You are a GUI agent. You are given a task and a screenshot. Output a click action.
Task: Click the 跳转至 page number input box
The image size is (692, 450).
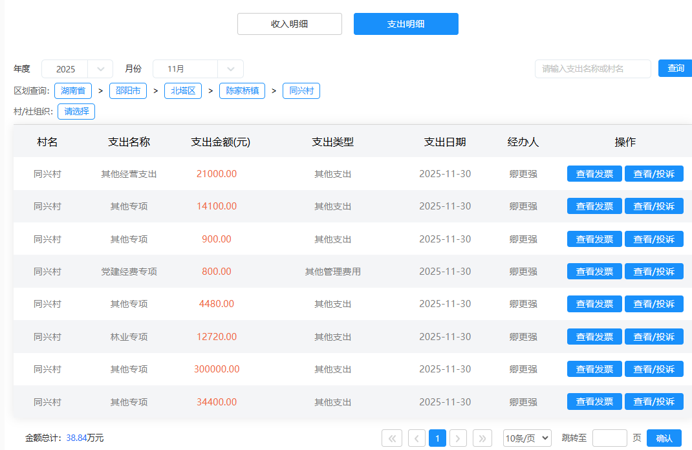609,438
